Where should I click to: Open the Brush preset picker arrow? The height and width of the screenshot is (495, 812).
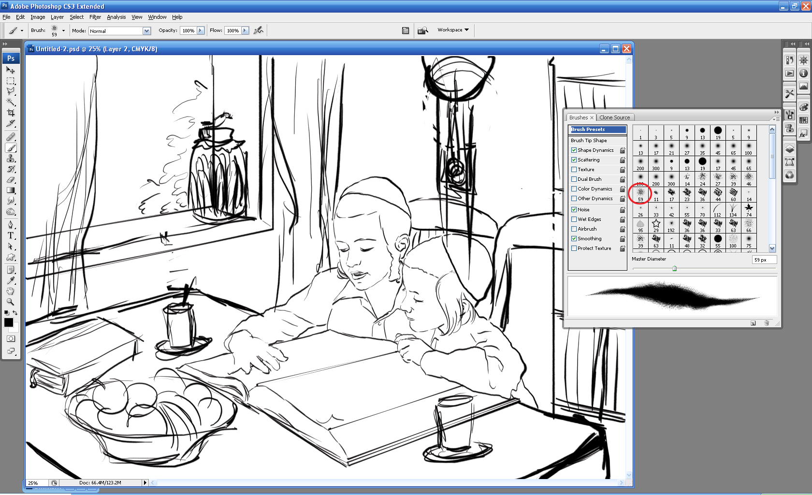pos(63,30)
